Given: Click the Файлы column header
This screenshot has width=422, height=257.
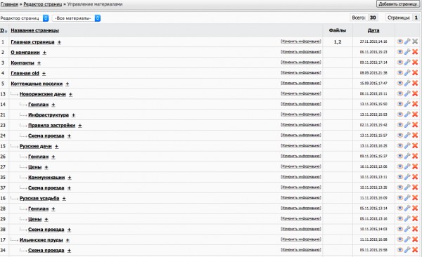Looking at the screenshot, I should pos(337,30).
